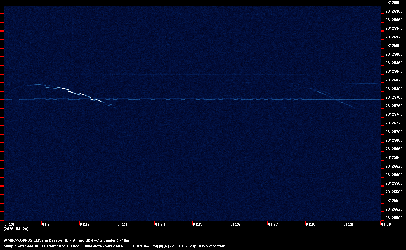Click the 28125860 frequency label
Screen dimensions: 406x250
pyautogui.click(x=394, y=63)
